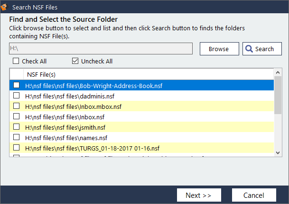Click the H:\ source folder path field
The height and width of the screenshot is (204, 289).
coord(101,49)
